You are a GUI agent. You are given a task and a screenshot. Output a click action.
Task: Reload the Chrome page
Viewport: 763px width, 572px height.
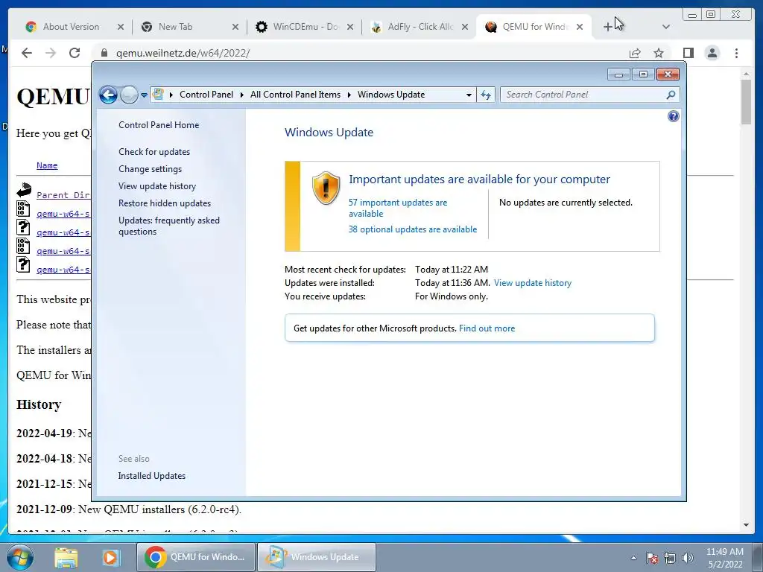coord(75,53)
